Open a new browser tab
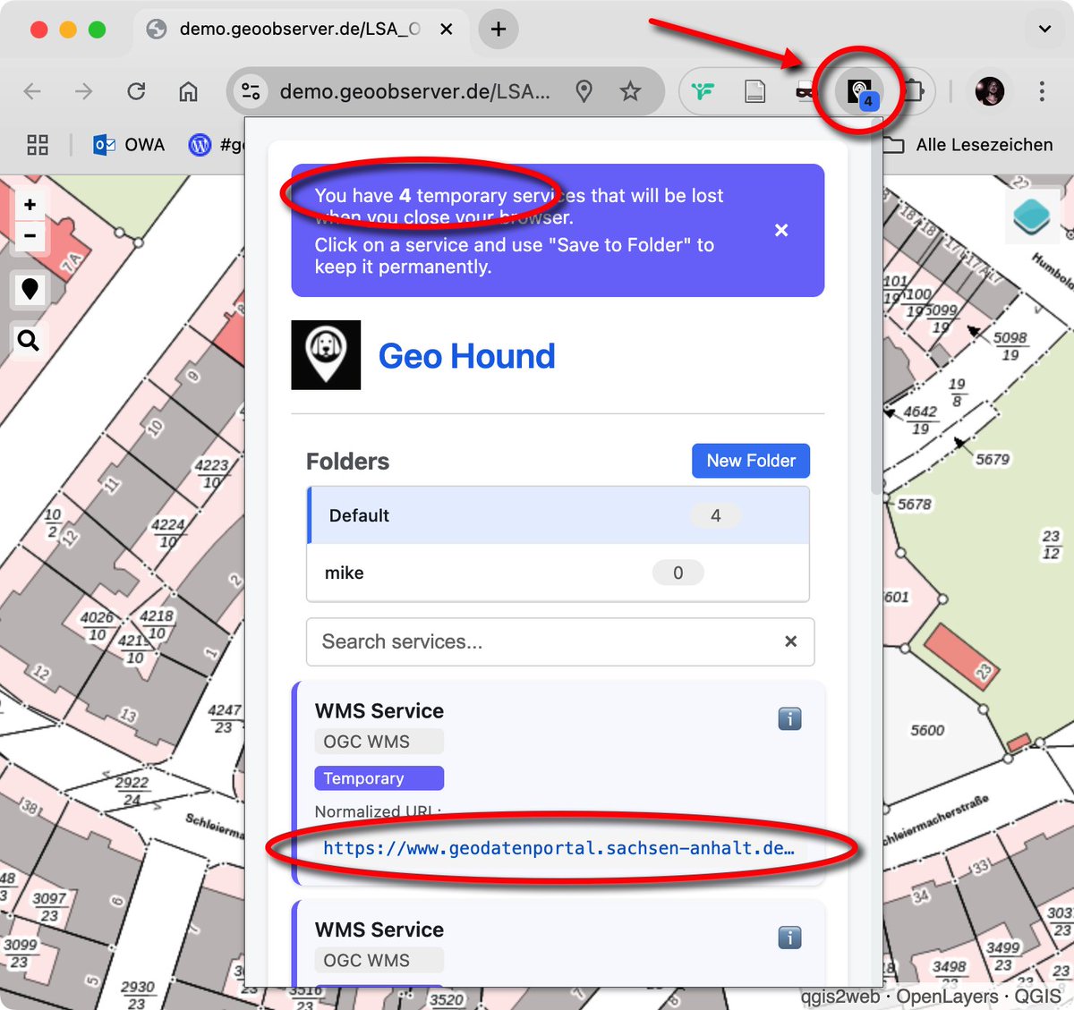 click(x=499, y=30)
